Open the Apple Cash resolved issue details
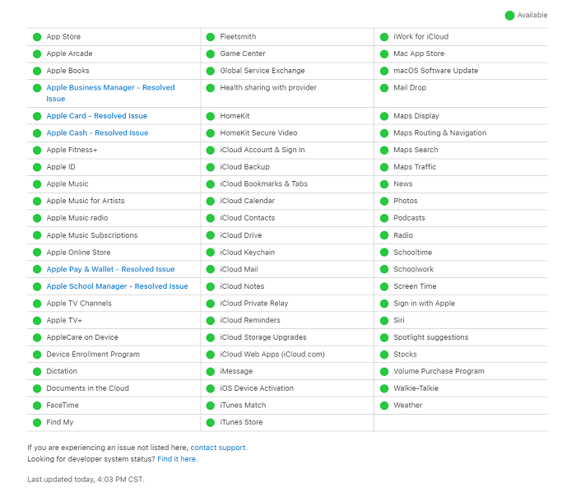576x492 pixels. pyautogui.click(x=97, y=133)
